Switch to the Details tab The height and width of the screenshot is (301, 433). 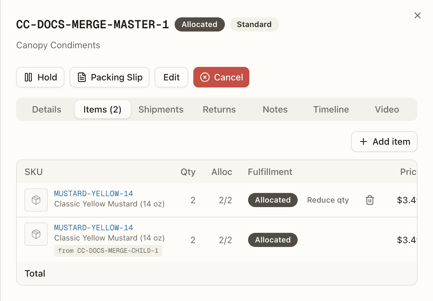(47, 109)
